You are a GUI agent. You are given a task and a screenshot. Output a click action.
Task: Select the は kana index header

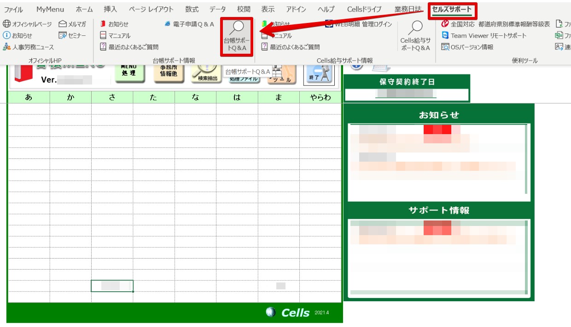pos(237,97)
